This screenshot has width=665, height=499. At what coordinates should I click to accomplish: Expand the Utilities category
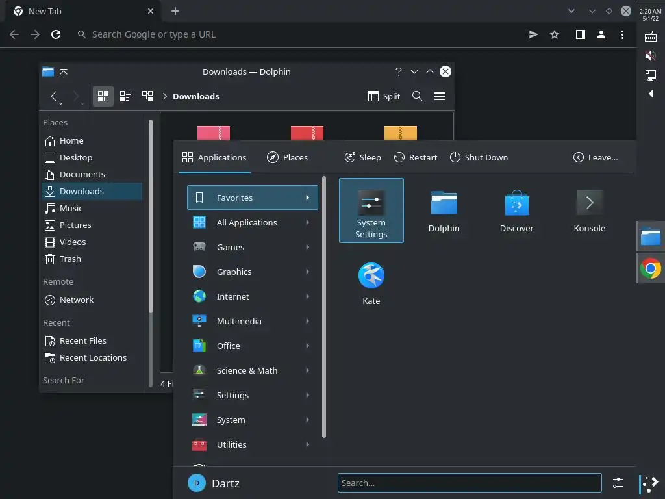253,444
